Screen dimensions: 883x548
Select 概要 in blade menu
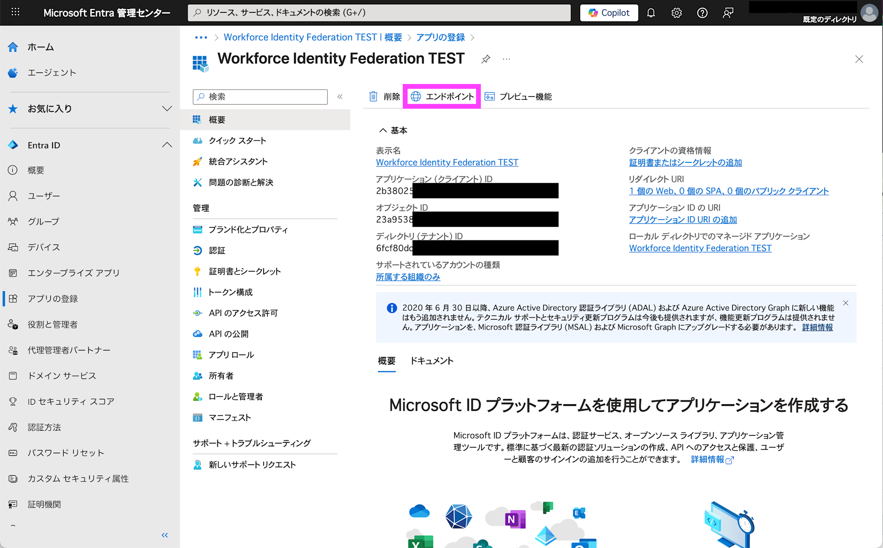[265, 120]
